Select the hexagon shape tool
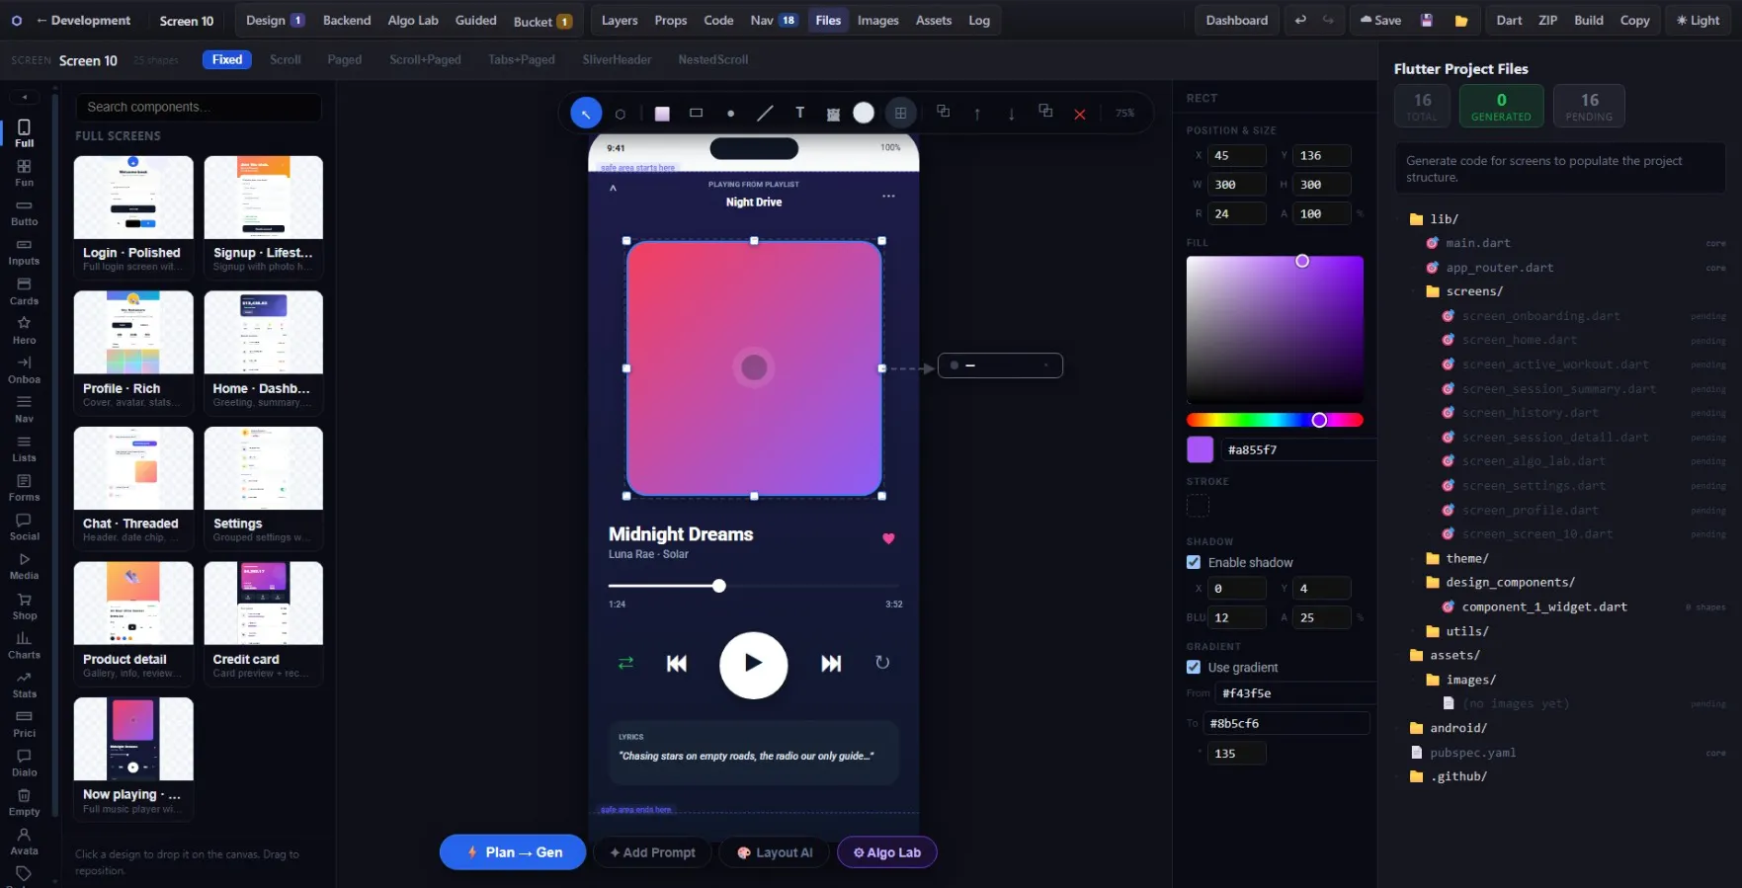1742x888 pixels. point(621,114)
